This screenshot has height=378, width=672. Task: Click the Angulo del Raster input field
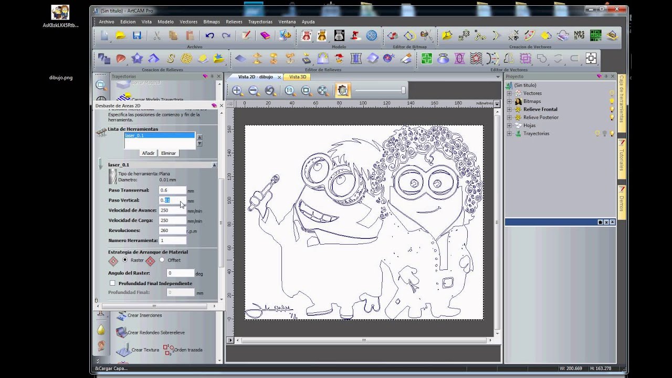coord(181,273)
